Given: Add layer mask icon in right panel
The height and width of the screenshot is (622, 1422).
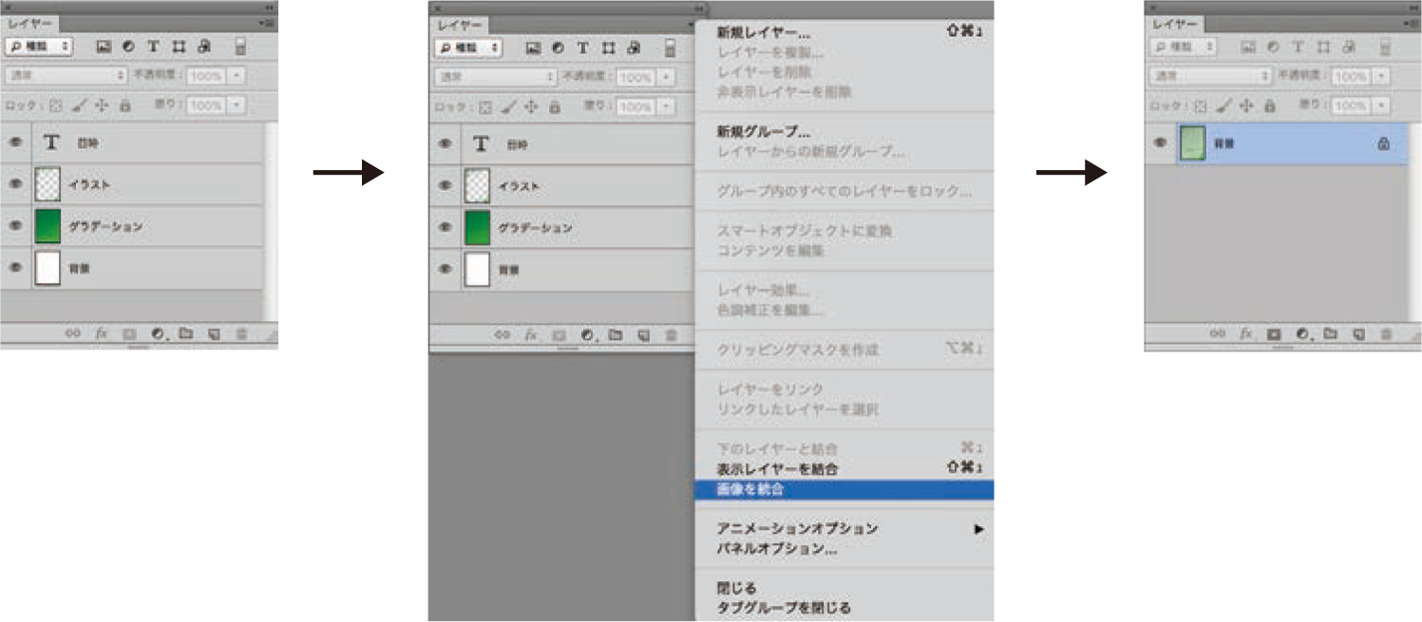Looking at the screenshot, I should (1275, 334).
